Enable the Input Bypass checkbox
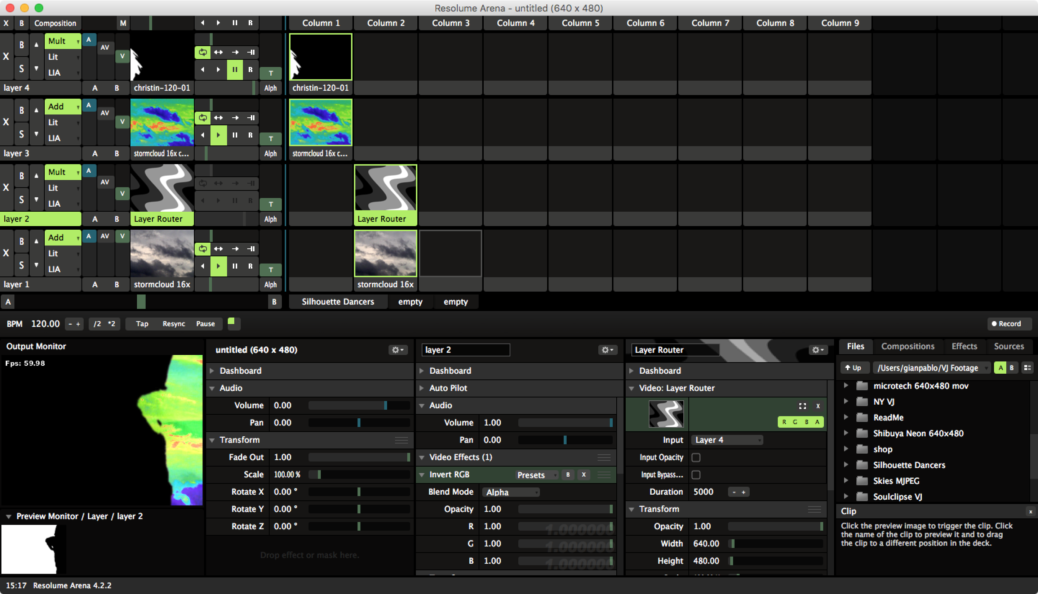1038x594 pixels. click(x=696, y=474)
